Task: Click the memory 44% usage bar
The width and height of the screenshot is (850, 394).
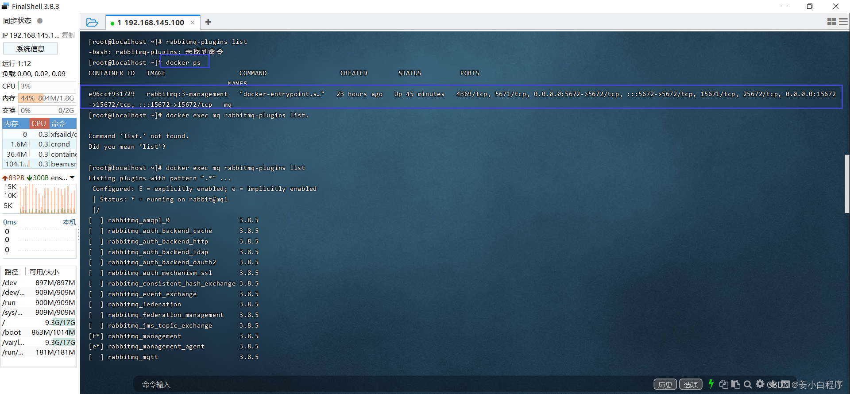Action: click(x=47, y=98)
